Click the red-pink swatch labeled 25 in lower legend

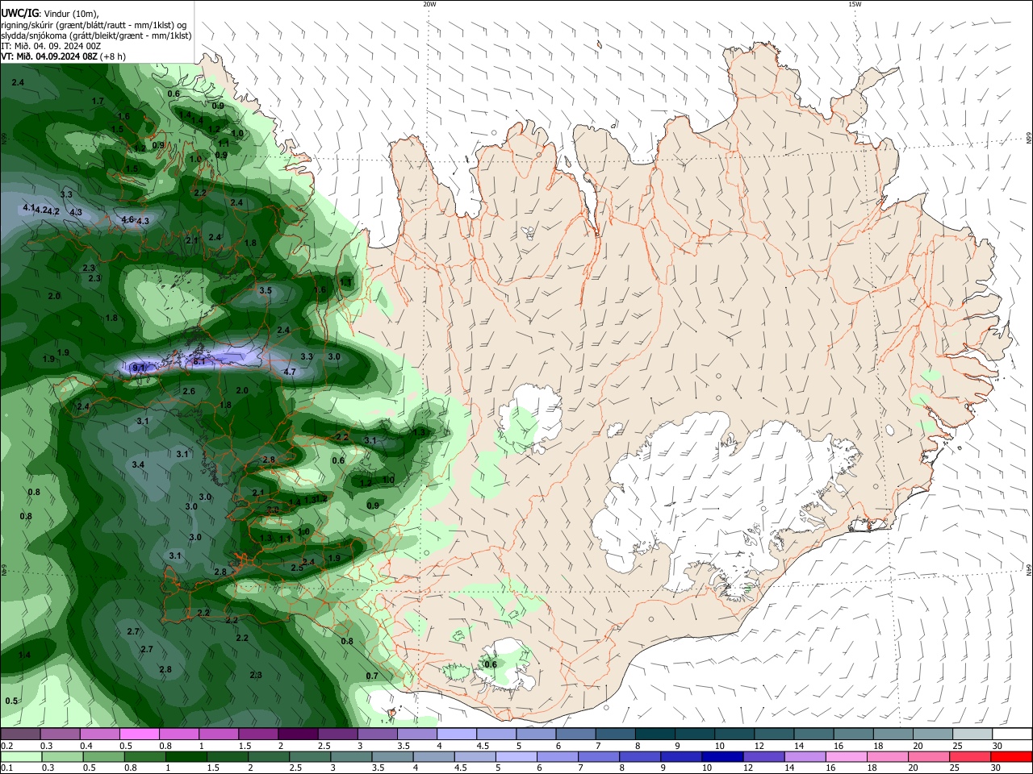[x=969, y=756]
